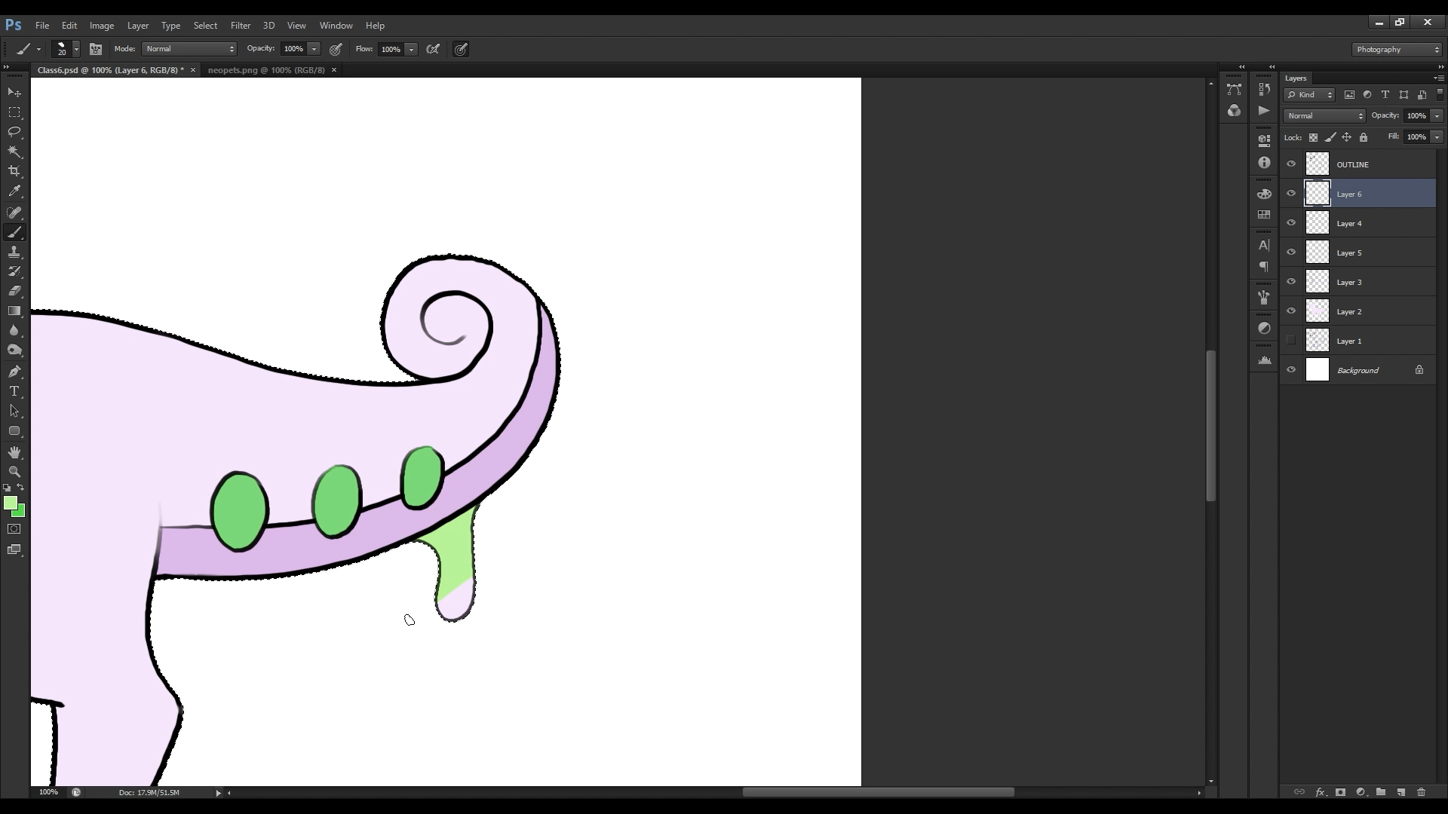Show the hidden Layer 1
This screenshot has width=1448, height=814.
(x=1291, y=341)
